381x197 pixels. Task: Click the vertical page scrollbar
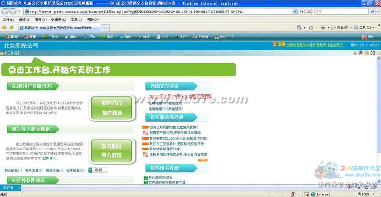(379, 120)
